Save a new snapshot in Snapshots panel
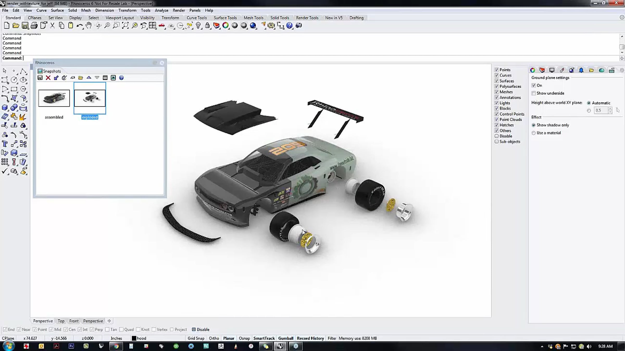This screenshot has width=625, height=351. point(40,78)
